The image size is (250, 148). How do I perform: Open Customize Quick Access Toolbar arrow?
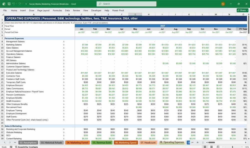(26, 4)
